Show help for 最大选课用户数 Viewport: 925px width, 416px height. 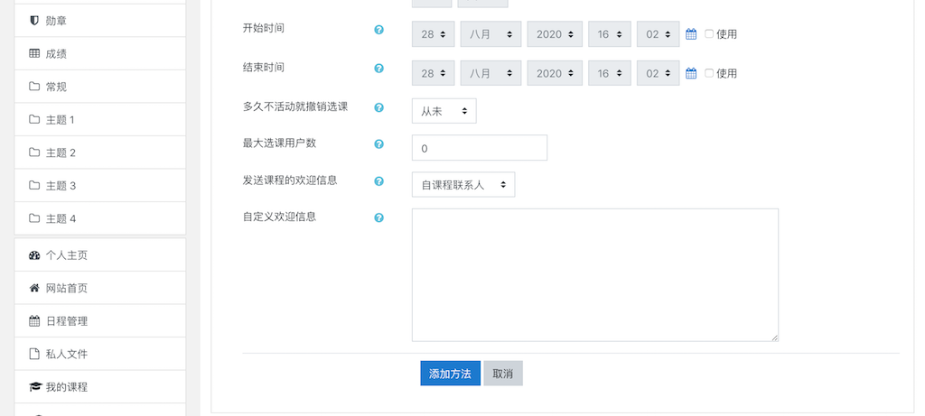379,143
